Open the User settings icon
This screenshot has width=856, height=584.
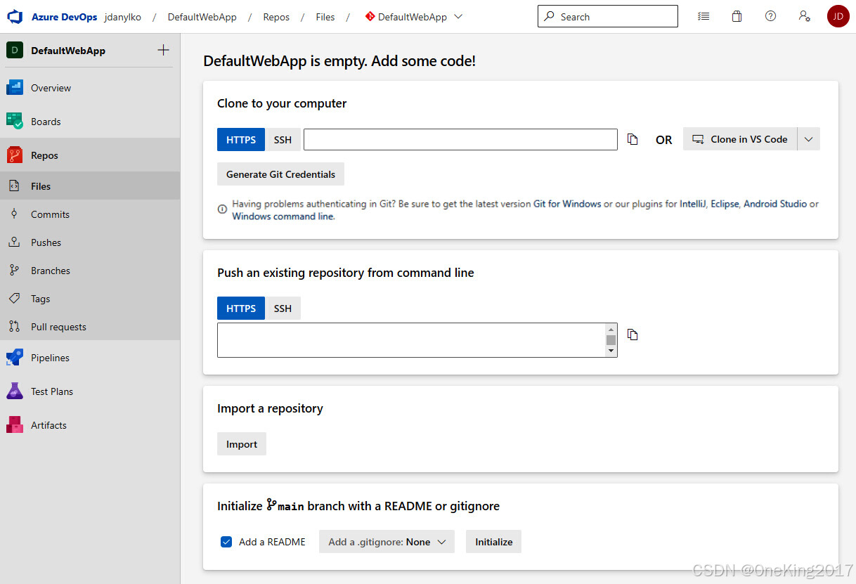click(x=805, y=16)
